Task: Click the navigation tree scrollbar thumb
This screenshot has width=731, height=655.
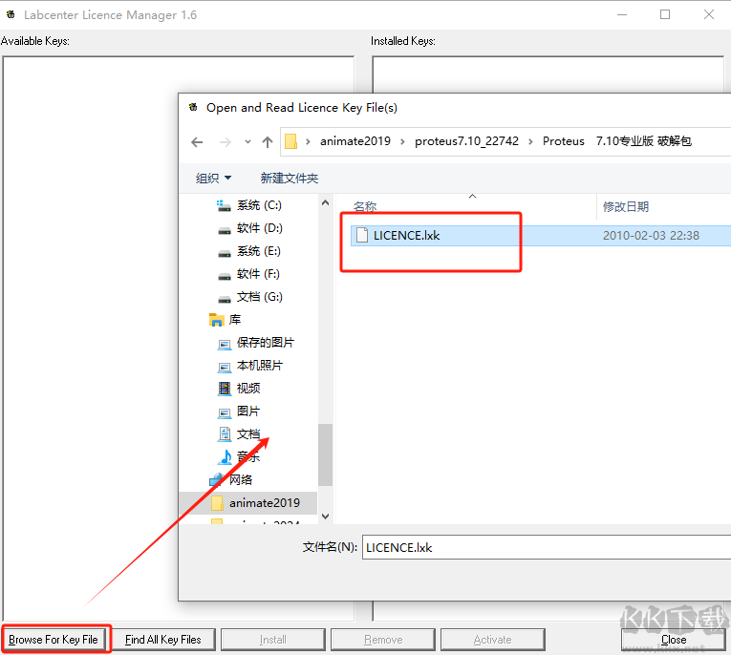Action: pos(325,454)
